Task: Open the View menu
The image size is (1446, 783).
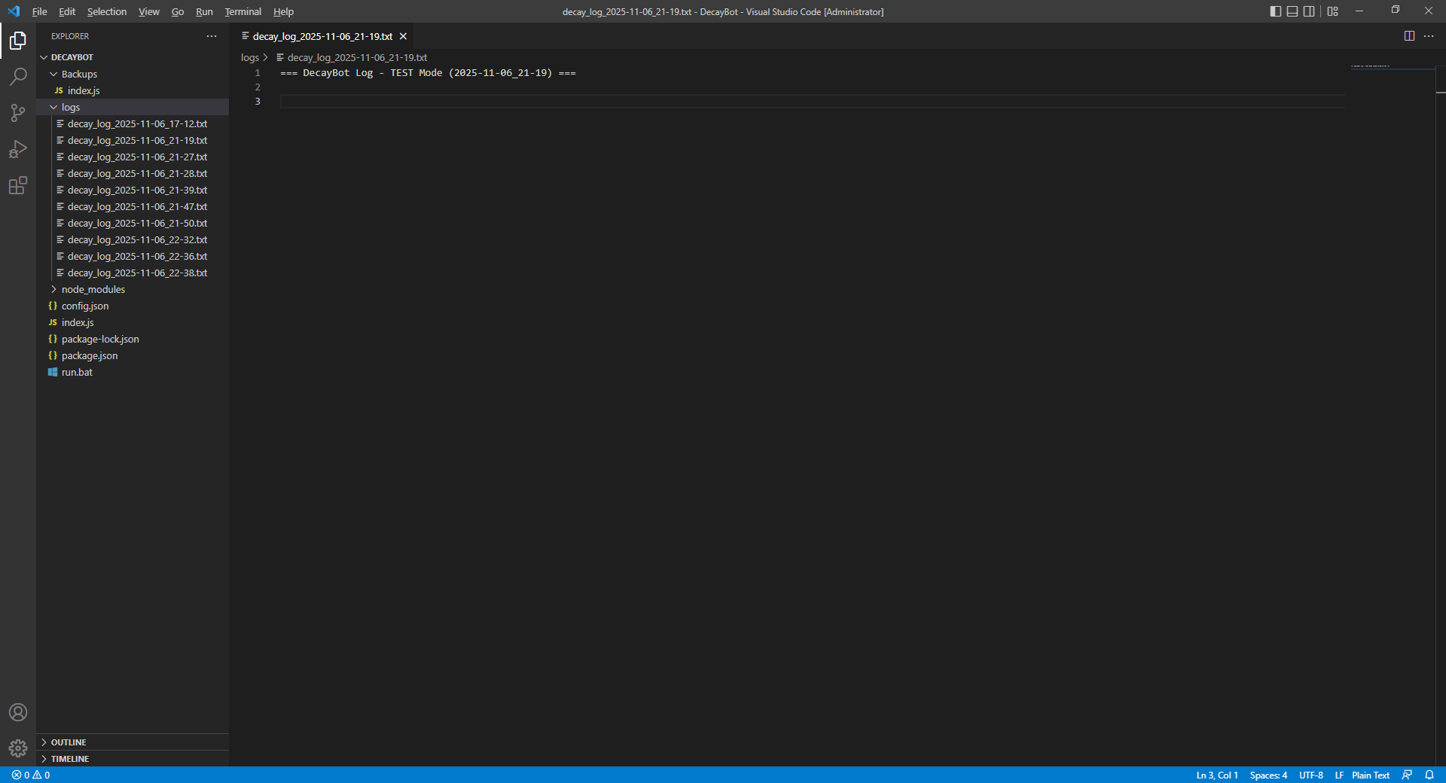Action: [149, 11]
